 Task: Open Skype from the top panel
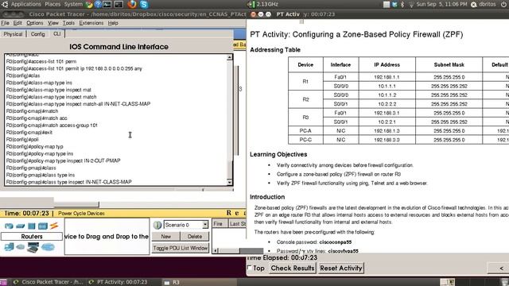[144, 5]
